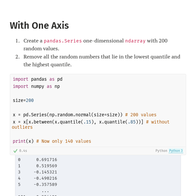Open the Python 3 kernel link
196x196 pixels.
pyautogui.click(x=176, y=151)
